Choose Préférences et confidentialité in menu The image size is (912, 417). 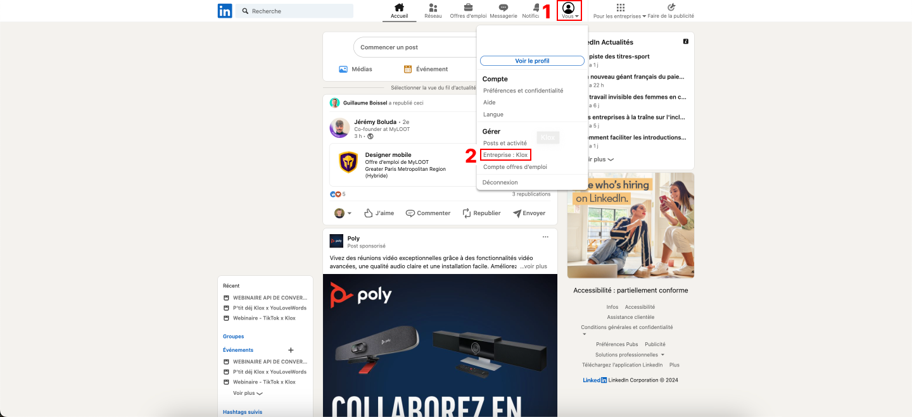coord(523,90)
